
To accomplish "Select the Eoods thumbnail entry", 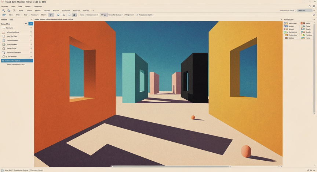I will [x=306, y=32].
